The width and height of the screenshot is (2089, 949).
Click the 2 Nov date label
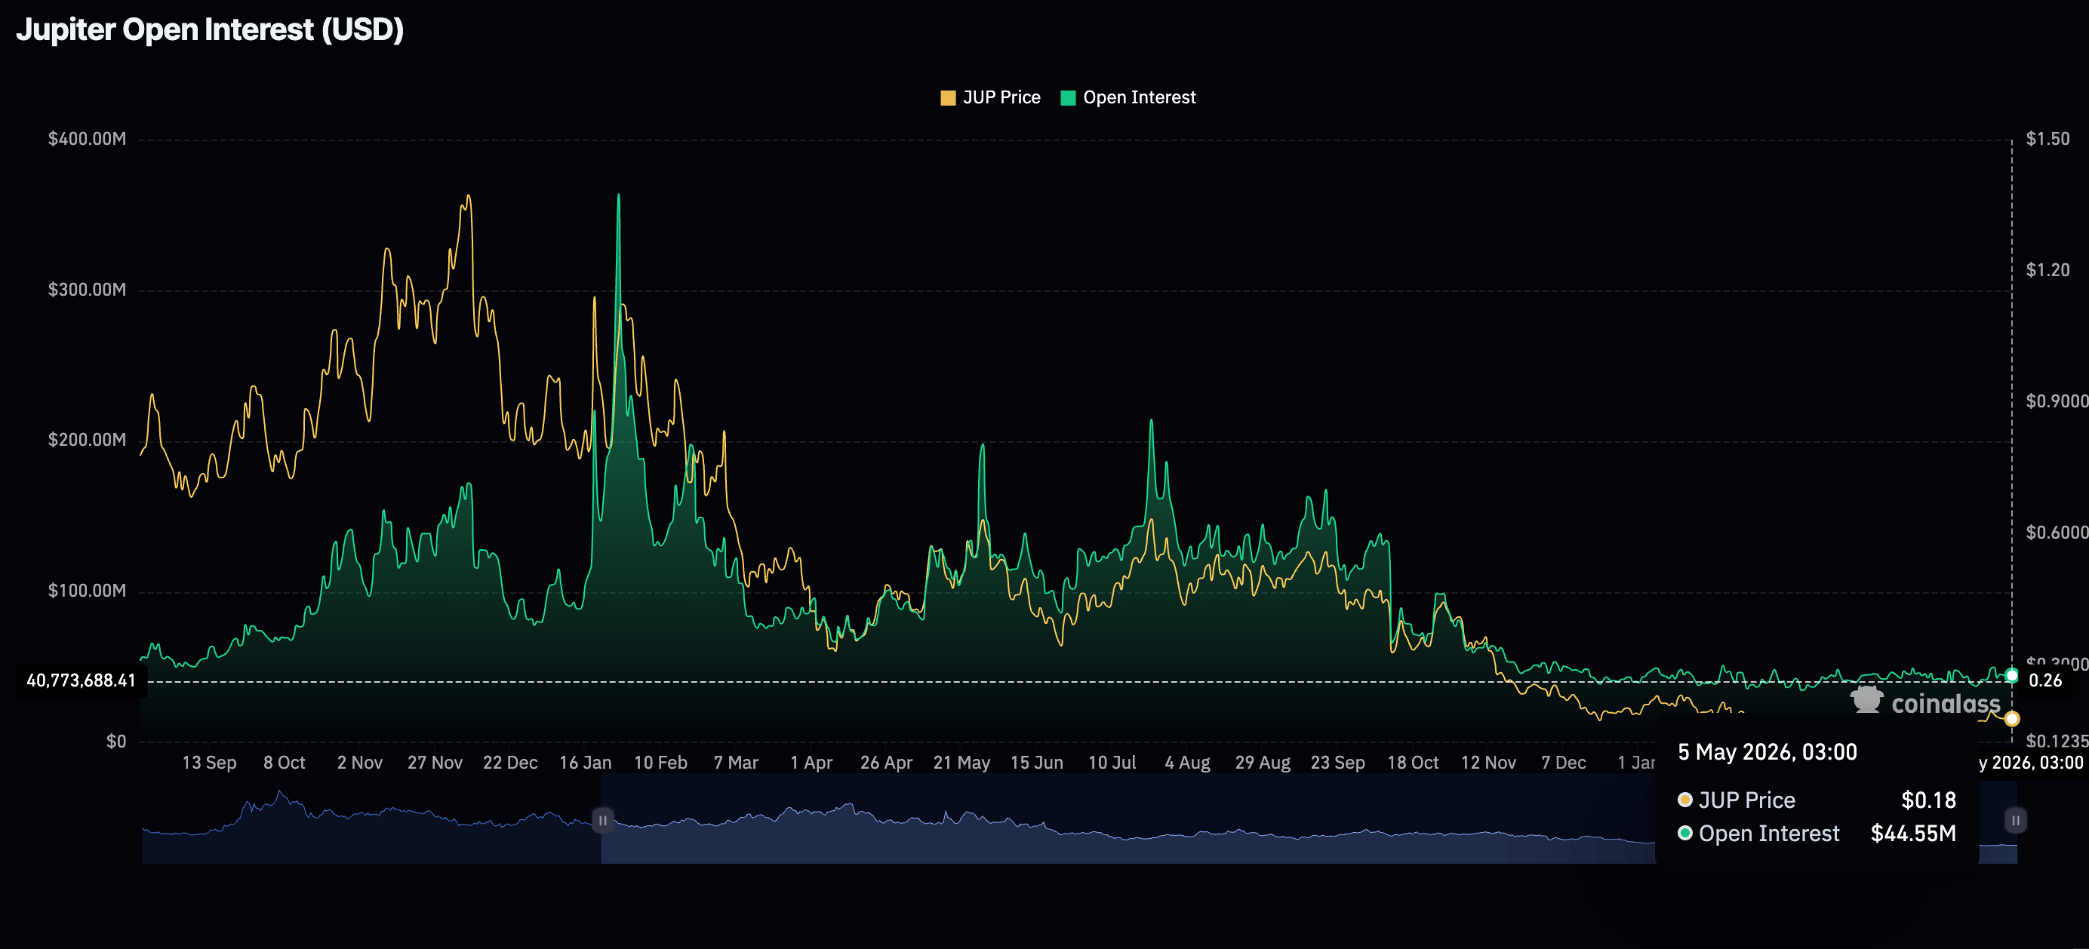pos(360,763)
